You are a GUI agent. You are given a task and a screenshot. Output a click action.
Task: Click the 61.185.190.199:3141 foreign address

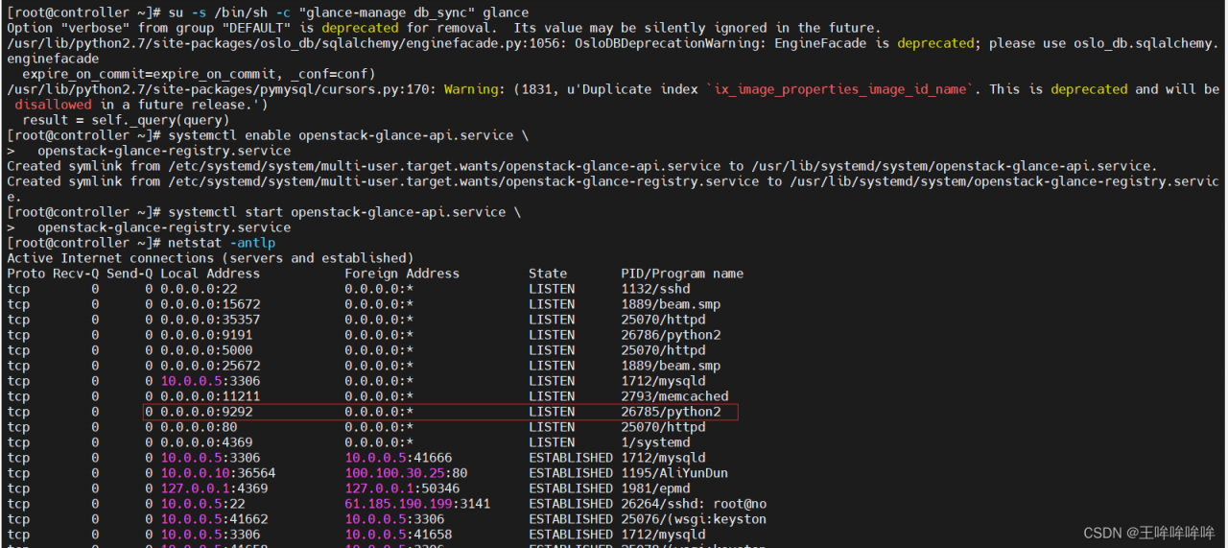(x=417, y=504)
